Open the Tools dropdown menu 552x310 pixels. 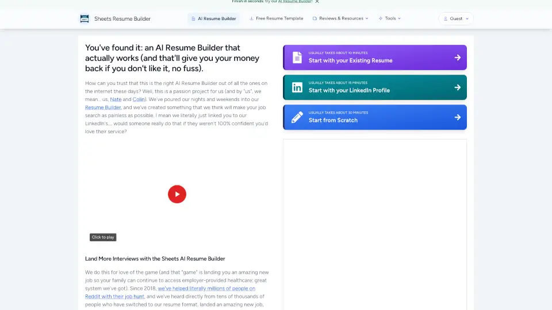[x=390, y=18]
